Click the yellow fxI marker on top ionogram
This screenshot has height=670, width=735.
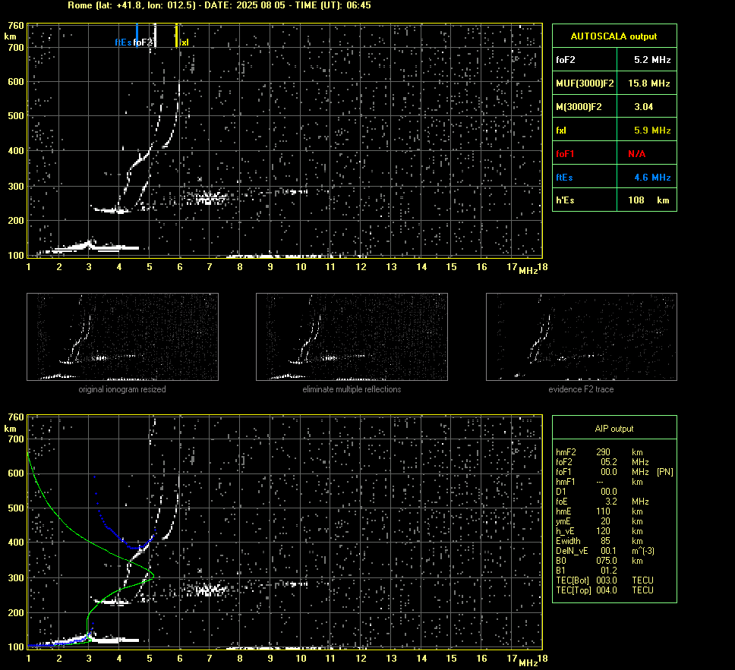coord(176,36)
